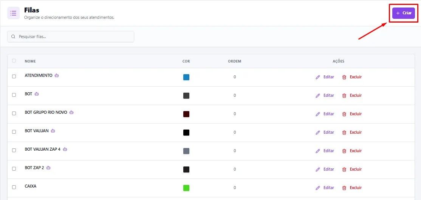Tick the checkbox in the queue row named only BOT
This screenshot has height=200, width=421.
14,95
